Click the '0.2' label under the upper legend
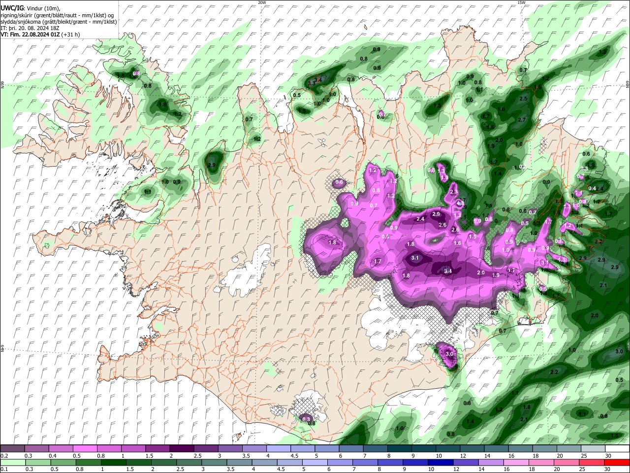630x473 pixels. tap(4, 456)
